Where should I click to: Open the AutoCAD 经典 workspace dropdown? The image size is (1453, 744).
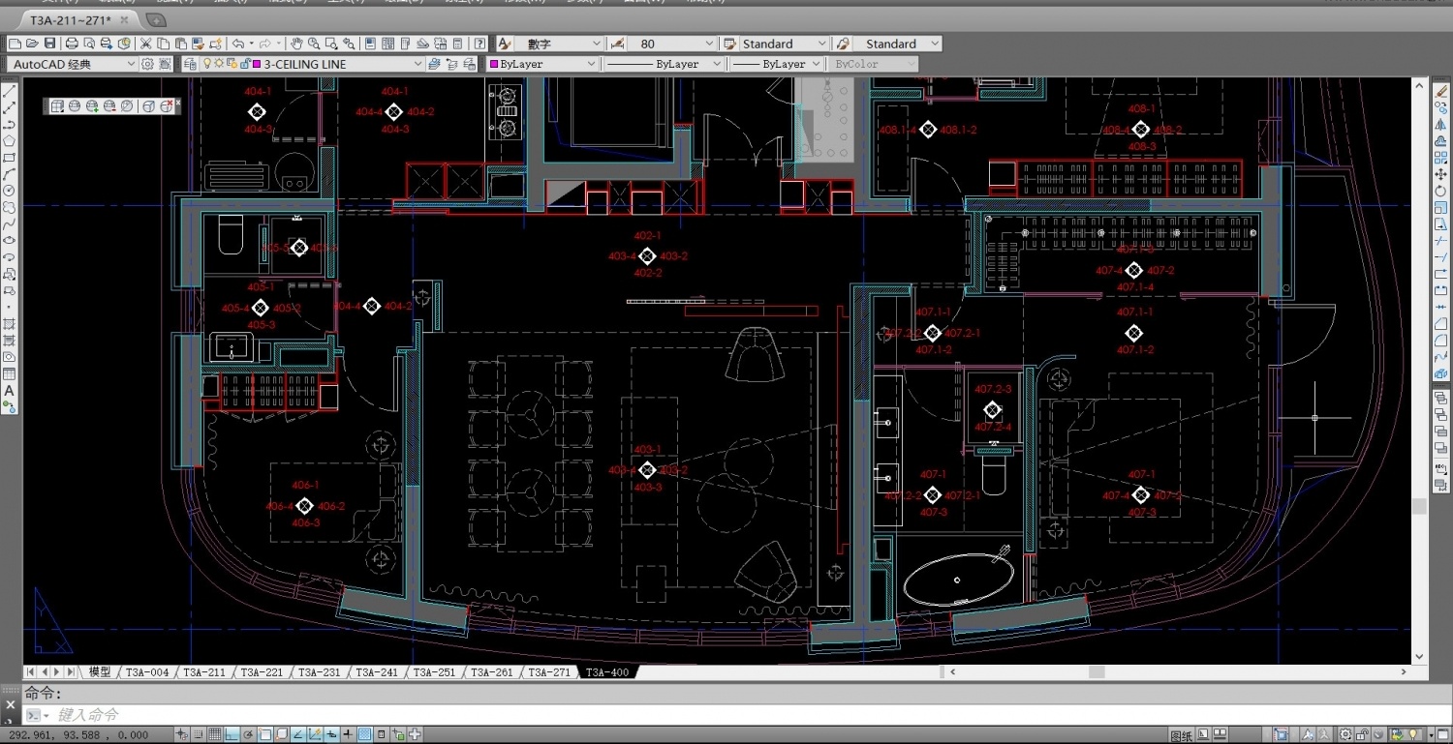click(x=73, y=64)
